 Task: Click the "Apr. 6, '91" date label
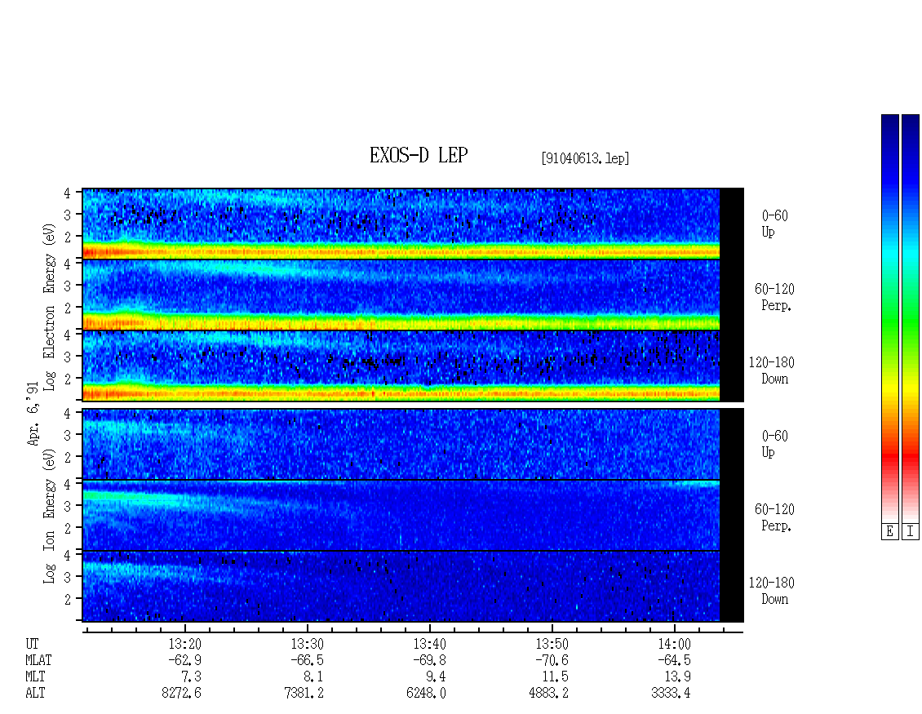(x=33, y=414)
